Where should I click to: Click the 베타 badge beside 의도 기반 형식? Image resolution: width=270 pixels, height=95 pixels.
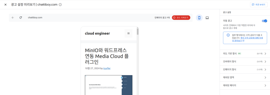click(x=239, y=54)
